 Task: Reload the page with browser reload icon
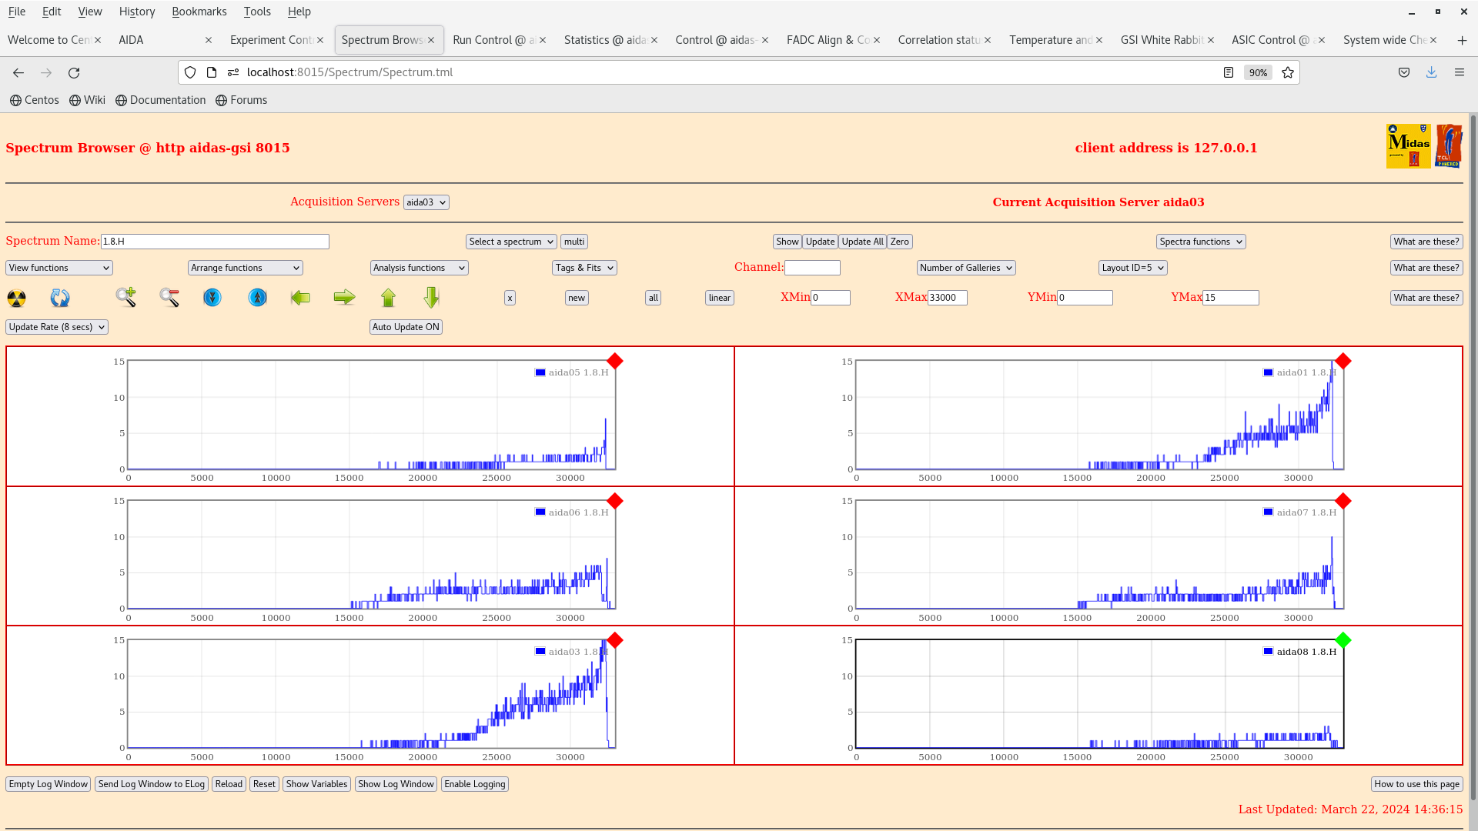coord(74,72)
